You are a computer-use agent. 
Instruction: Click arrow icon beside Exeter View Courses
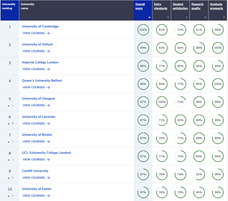click(48, 196)
